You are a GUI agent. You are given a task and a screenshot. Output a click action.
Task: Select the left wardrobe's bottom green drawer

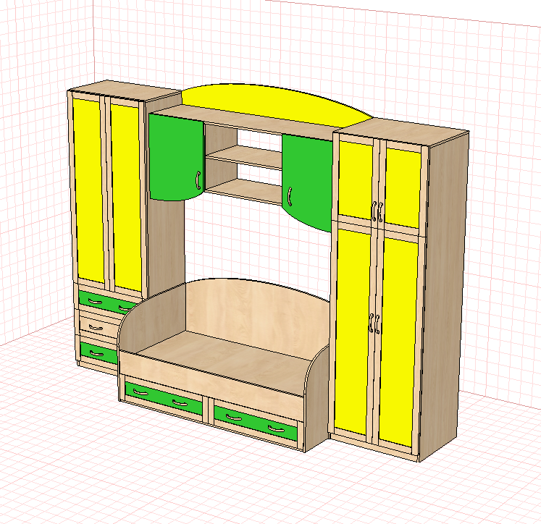click(x=99, y=353)
